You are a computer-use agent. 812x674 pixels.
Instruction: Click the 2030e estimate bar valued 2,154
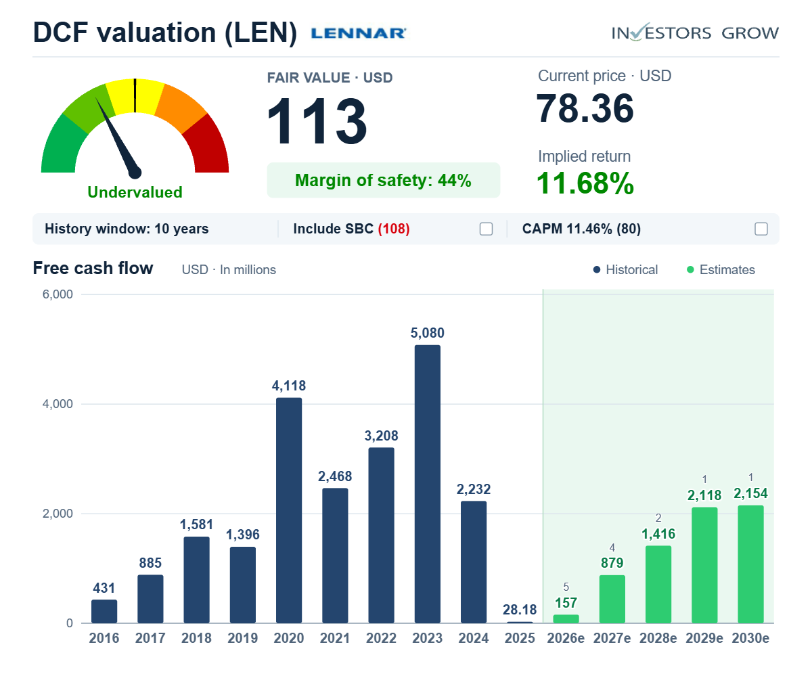pos(750,564)
